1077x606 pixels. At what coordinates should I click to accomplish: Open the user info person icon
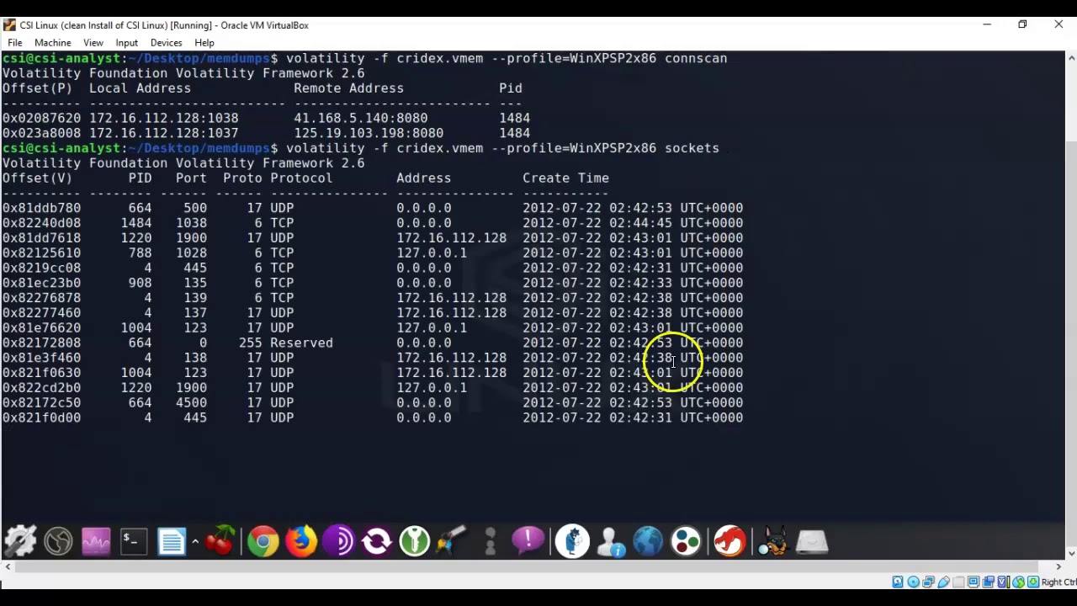(x=611, y=541)
